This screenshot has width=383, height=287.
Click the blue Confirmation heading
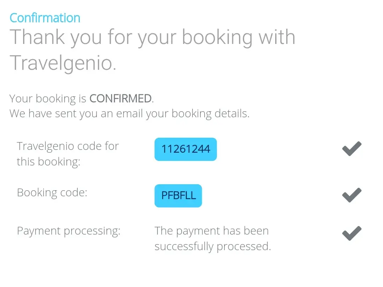45,18
